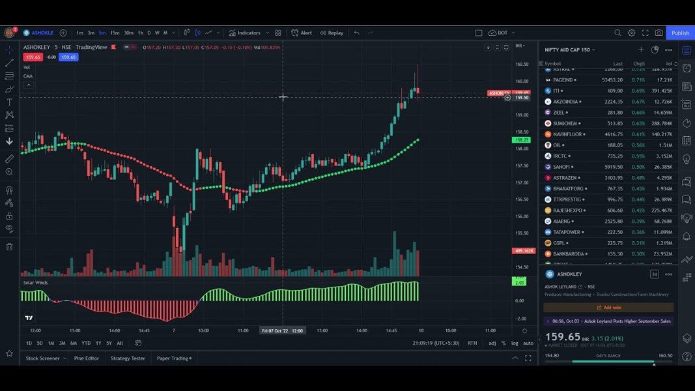
Task: Toggle magnet mode for drawings
Action: point(9,190)
